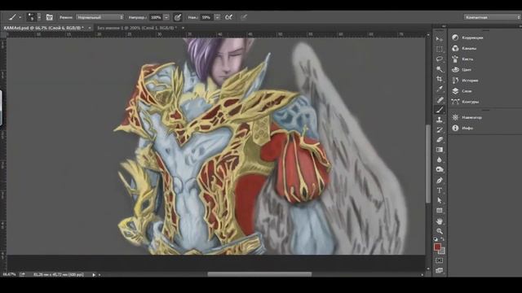Open the Слои layers panel
The height and width of the screenshot is (293, 522).
click(462, 90)
